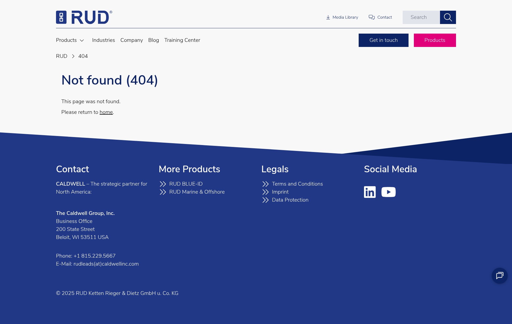The width and height of the screenshot is (512, 324).
Task: Focus the Search input field
Action: pyautogui.click(x=421, y=17)
